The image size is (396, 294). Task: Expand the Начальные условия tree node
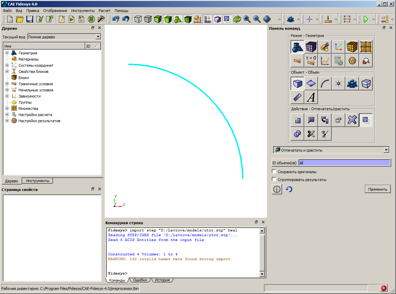point(7,90)
